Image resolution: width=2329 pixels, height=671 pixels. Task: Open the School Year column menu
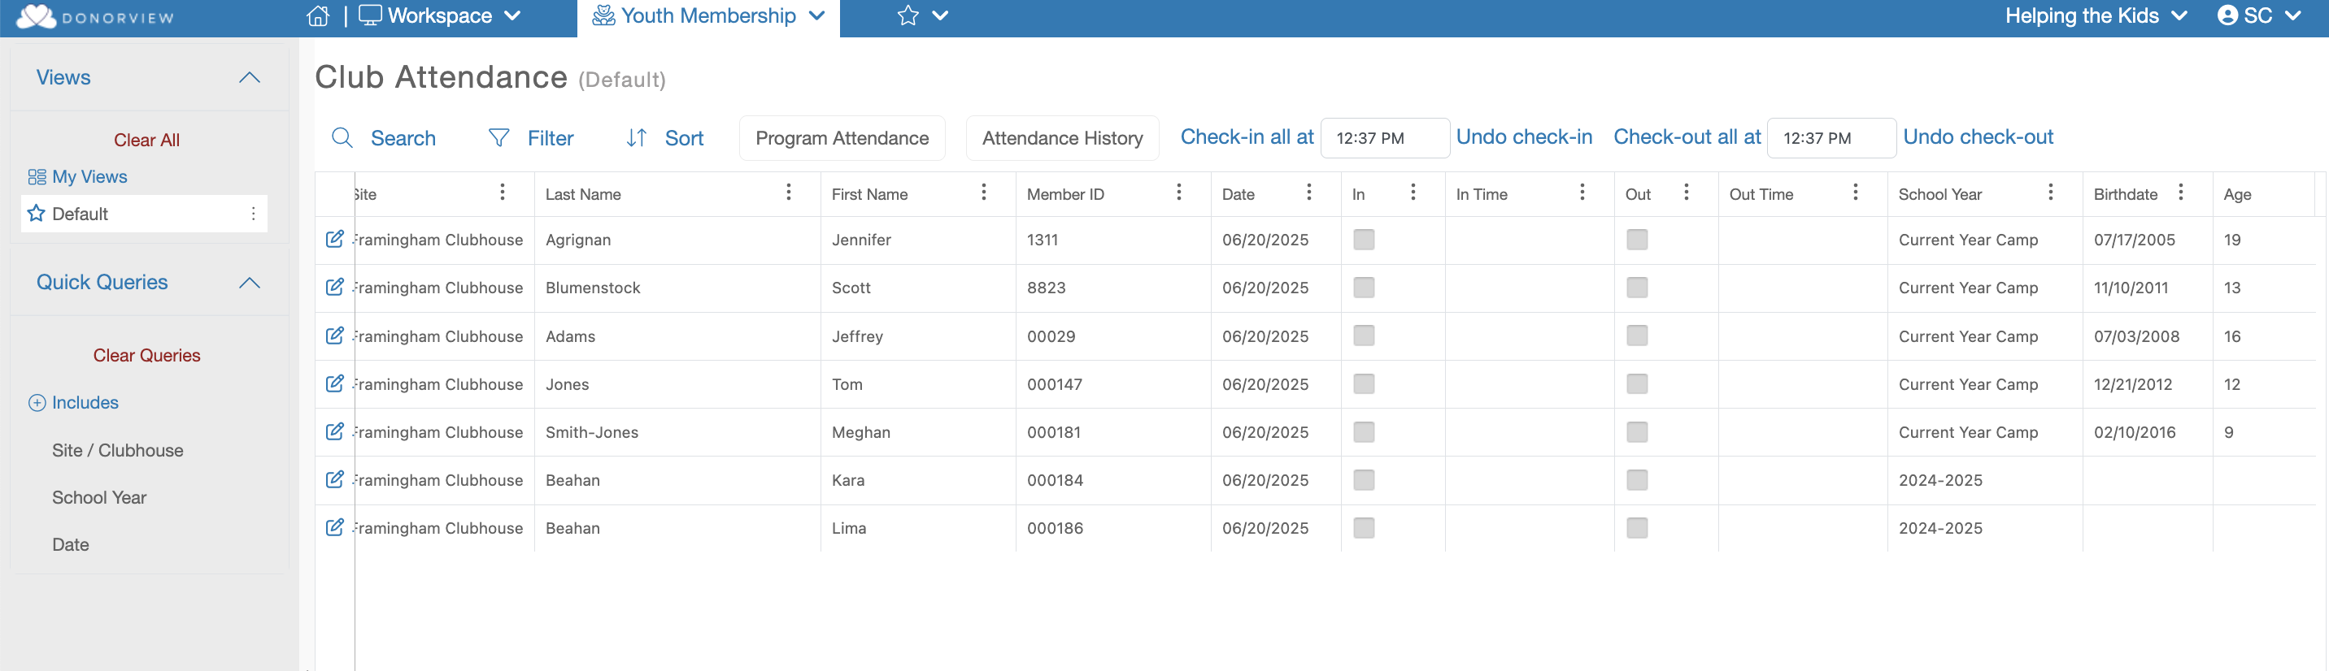click(2051, 193)
